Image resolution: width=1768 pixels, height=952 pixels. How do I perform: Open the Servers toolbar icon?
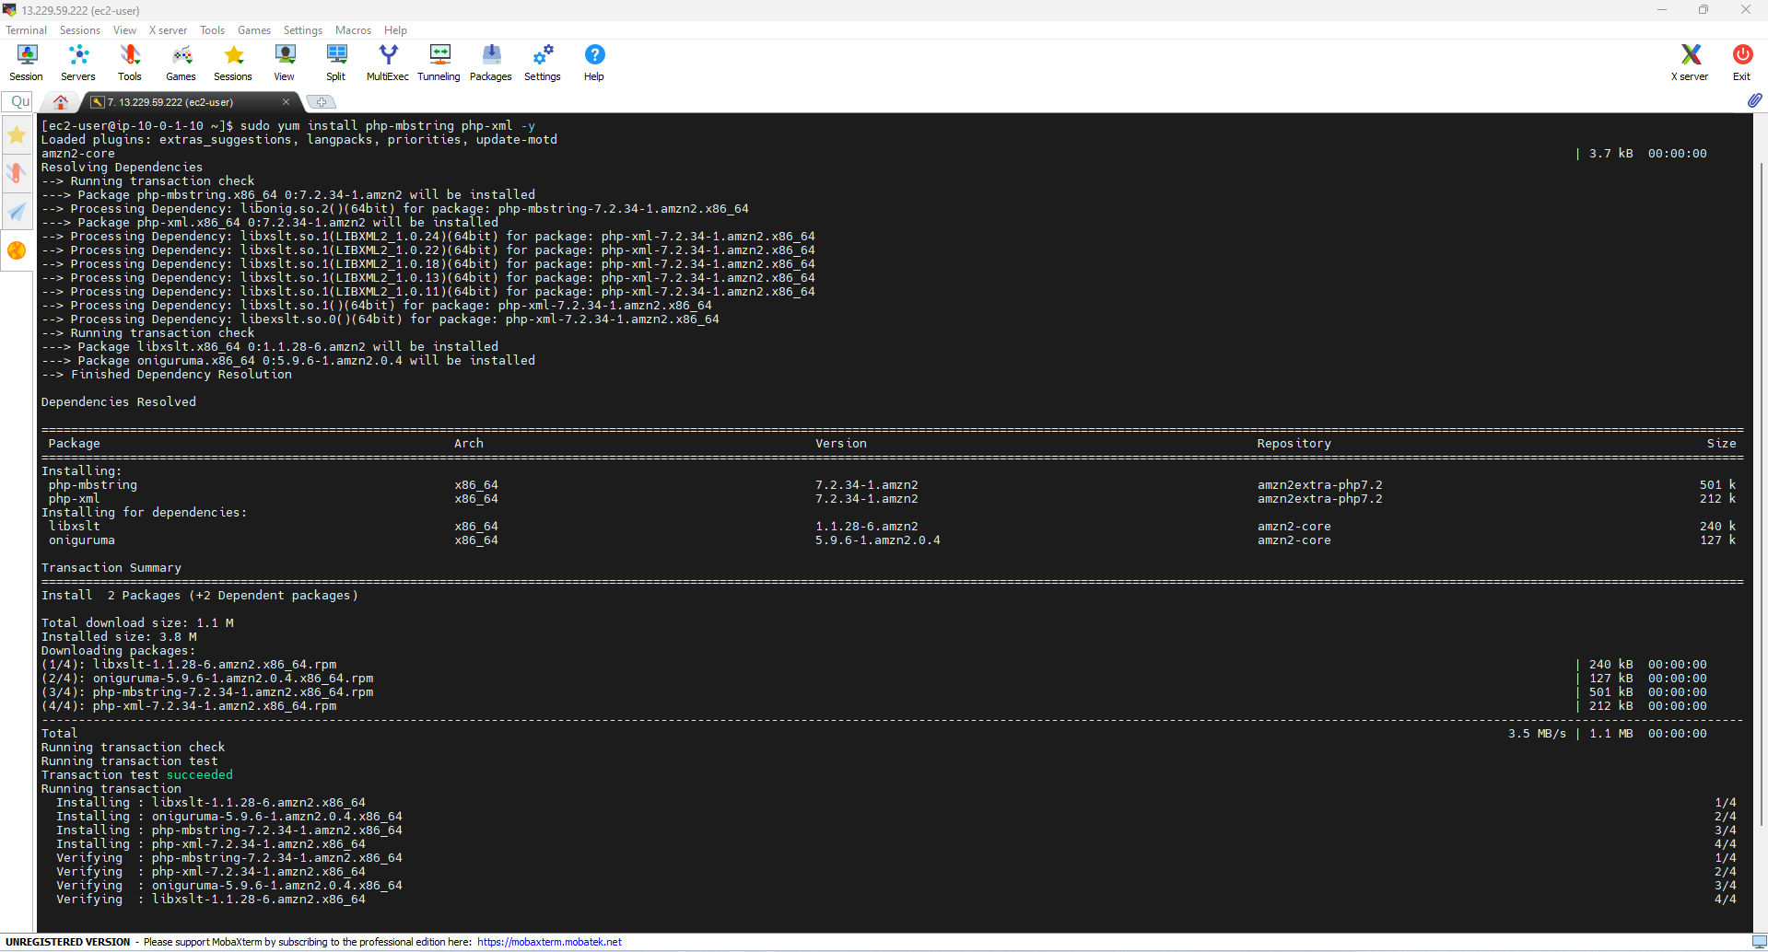[x=78, y=63]
